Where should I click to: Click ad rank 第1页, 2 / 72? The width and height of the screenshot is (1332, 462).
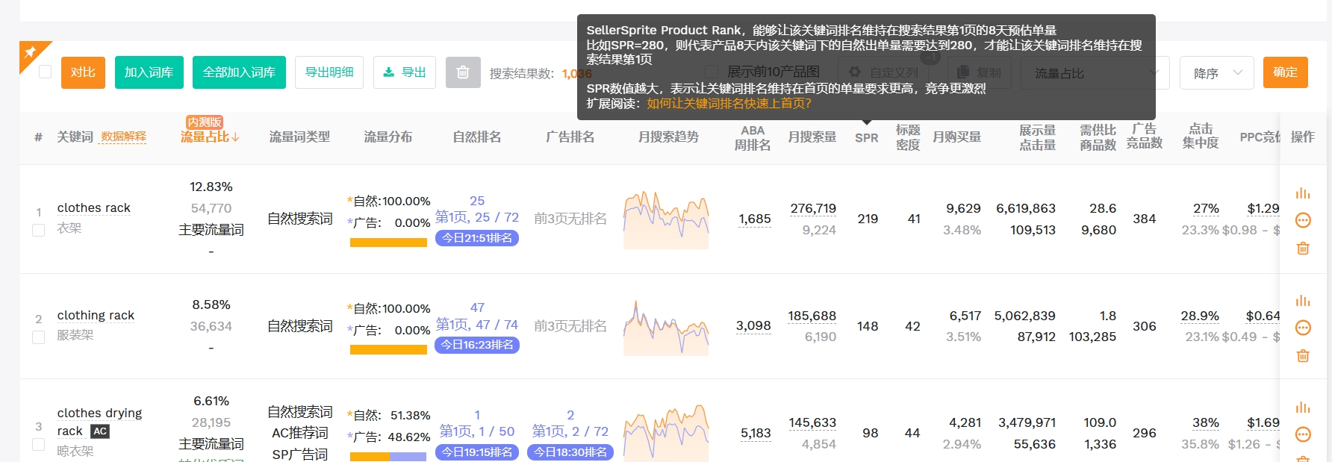[570, 431]
